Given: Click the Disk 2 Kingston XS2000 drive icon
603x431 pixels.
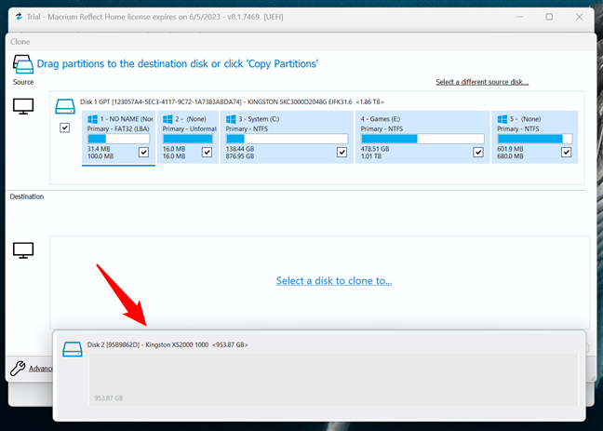Looking at the screenshot, I should tap(73, 349).
